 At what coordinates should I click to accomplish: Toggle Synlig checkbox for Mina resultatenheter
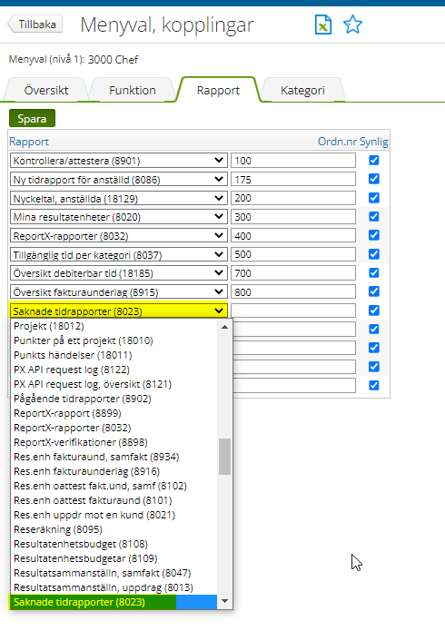coord(374,216)
